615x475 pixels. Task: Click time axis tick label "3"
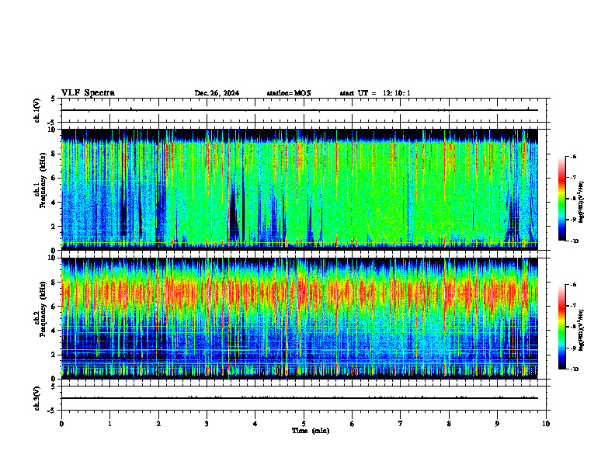click(x=207, y=424)
